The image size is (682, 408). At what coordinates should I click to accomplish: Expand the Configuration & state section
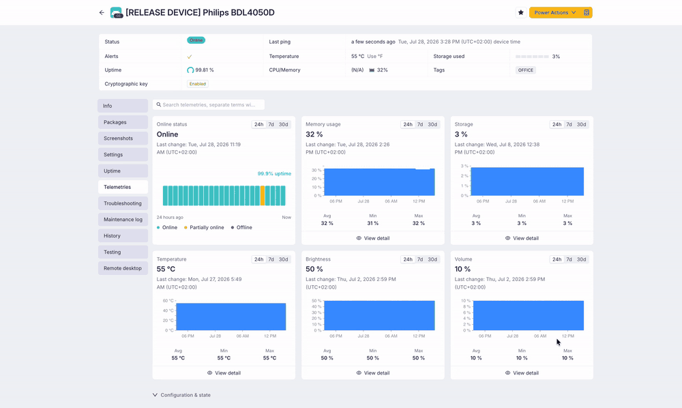[181, 395]
